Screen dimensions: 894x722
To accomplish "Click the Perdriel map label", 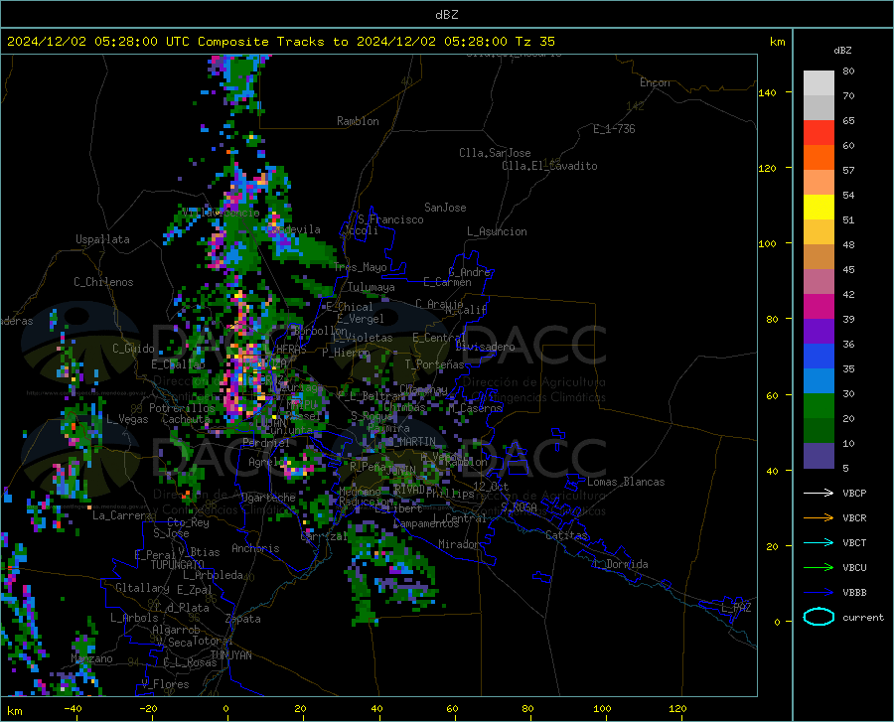I will 266,443.
